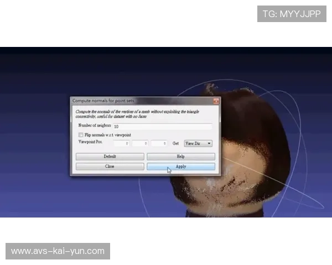Click the TG: MYYJJPP watermark label

tap(292, 14)
